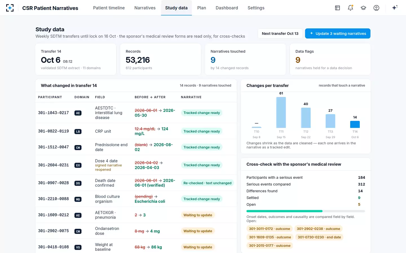Open notifications bell icon
This screenshot has width=406, height=253.
[350, 8]
